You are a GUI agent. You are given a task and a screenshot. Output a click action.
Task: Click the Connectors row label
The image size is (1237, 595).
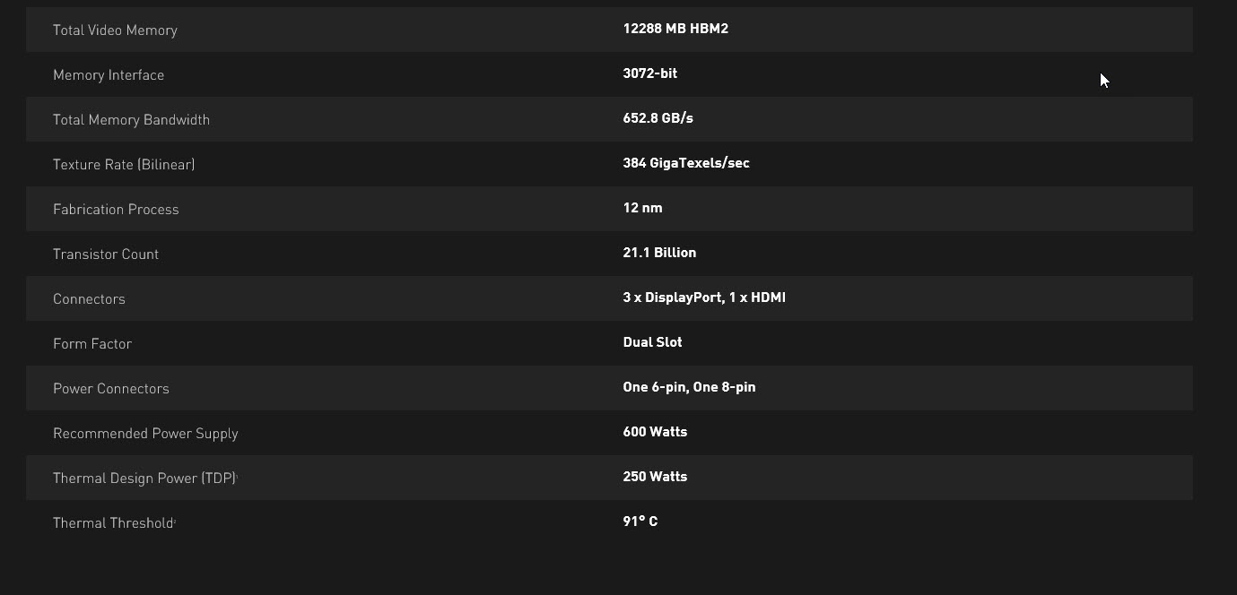89,299
